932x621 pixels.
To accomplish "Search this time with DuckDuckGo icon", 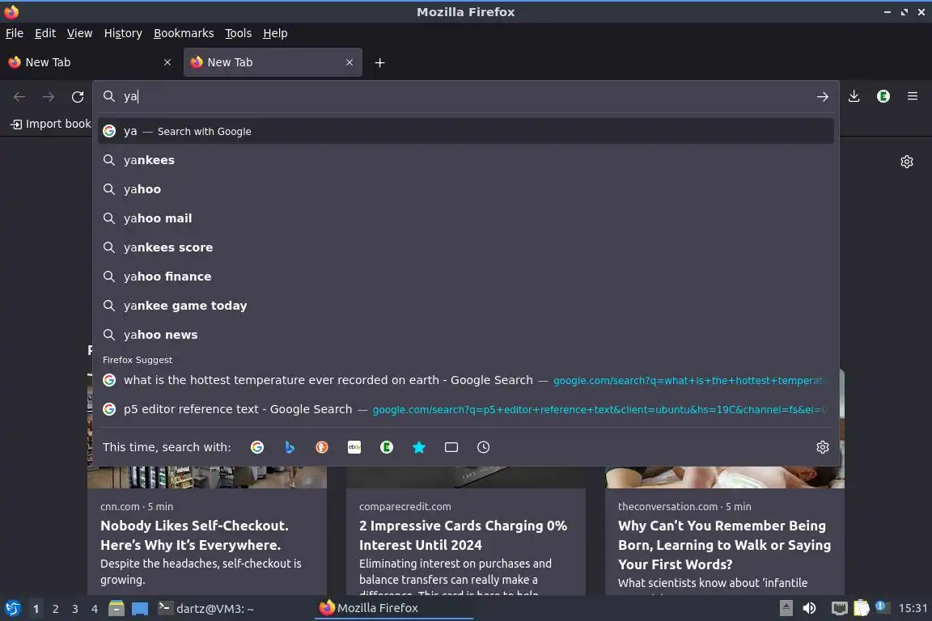I will (x=321, y=447).
